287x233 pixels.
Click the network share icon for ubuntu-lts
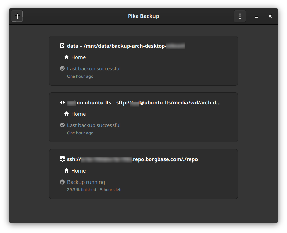point(62,102)
